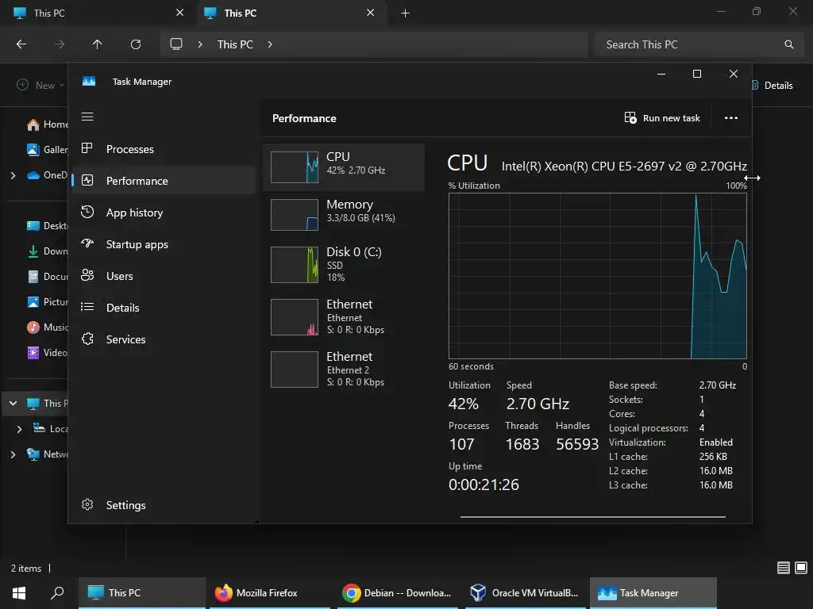Click the search magnifier icon in File Explorer

(x=788, y=44)
